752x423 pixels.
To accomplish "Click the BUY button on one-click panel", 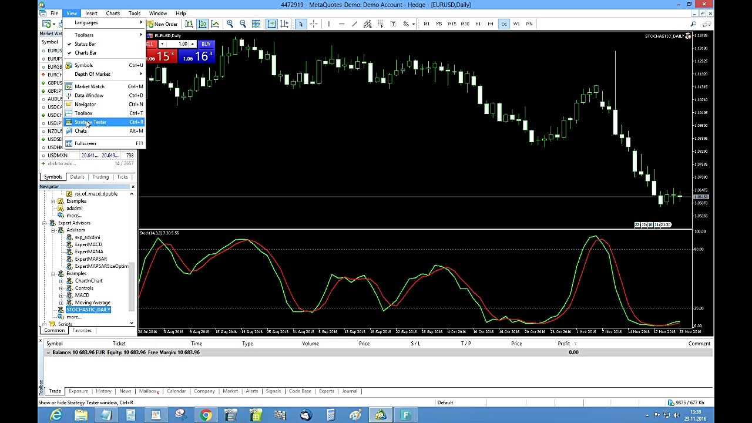I will click(206, 45).
